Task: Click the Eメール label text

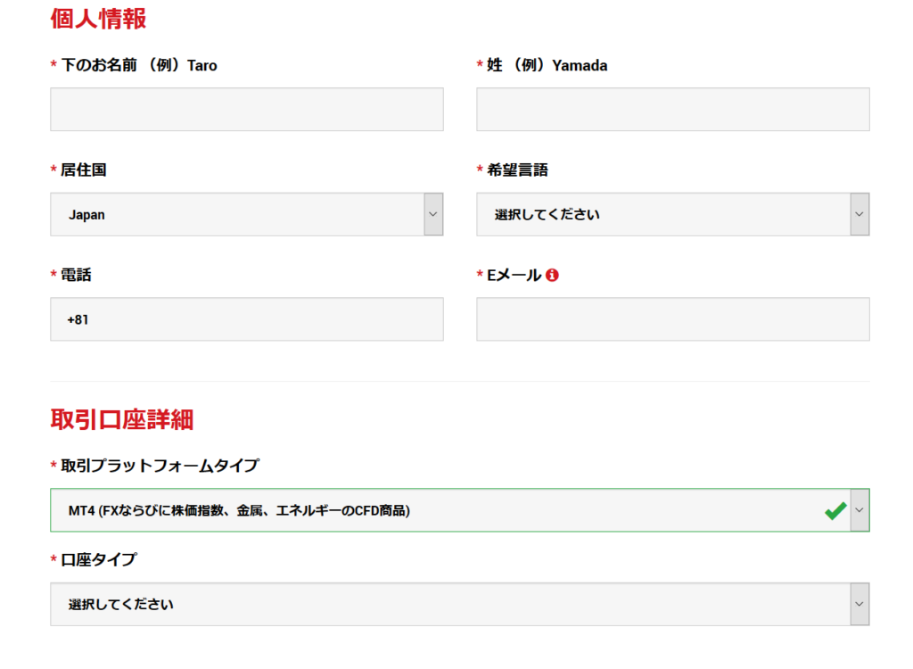Action: coord(514,276)
